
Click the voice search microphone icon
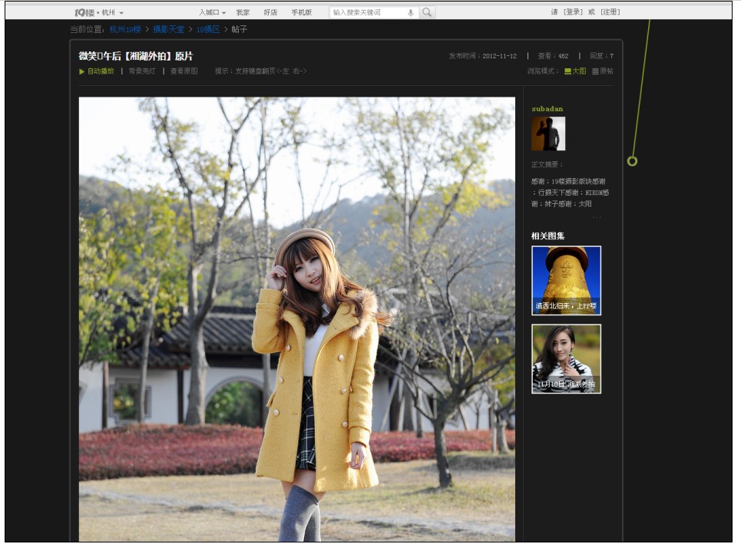point(412,12)
